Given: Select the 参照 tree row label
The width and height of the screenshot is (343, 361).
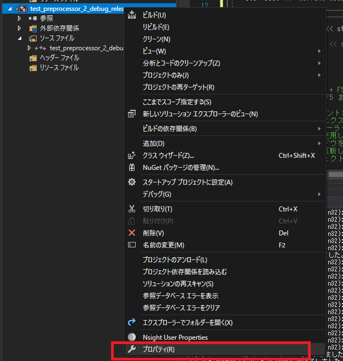Looking at the screenshot, I should 46,18.
